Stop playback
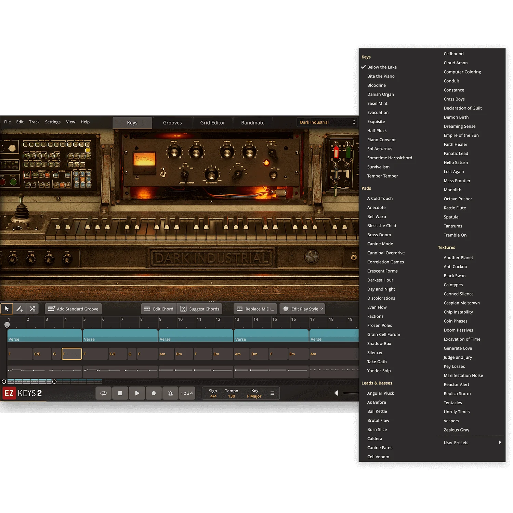The image size is (513, 513). click(120, 393)
